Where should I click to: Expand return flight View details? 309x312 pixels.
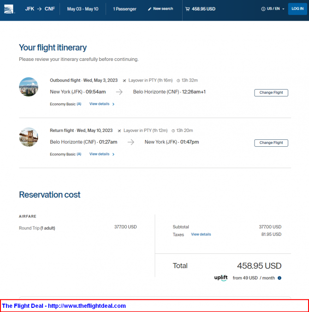101,154
